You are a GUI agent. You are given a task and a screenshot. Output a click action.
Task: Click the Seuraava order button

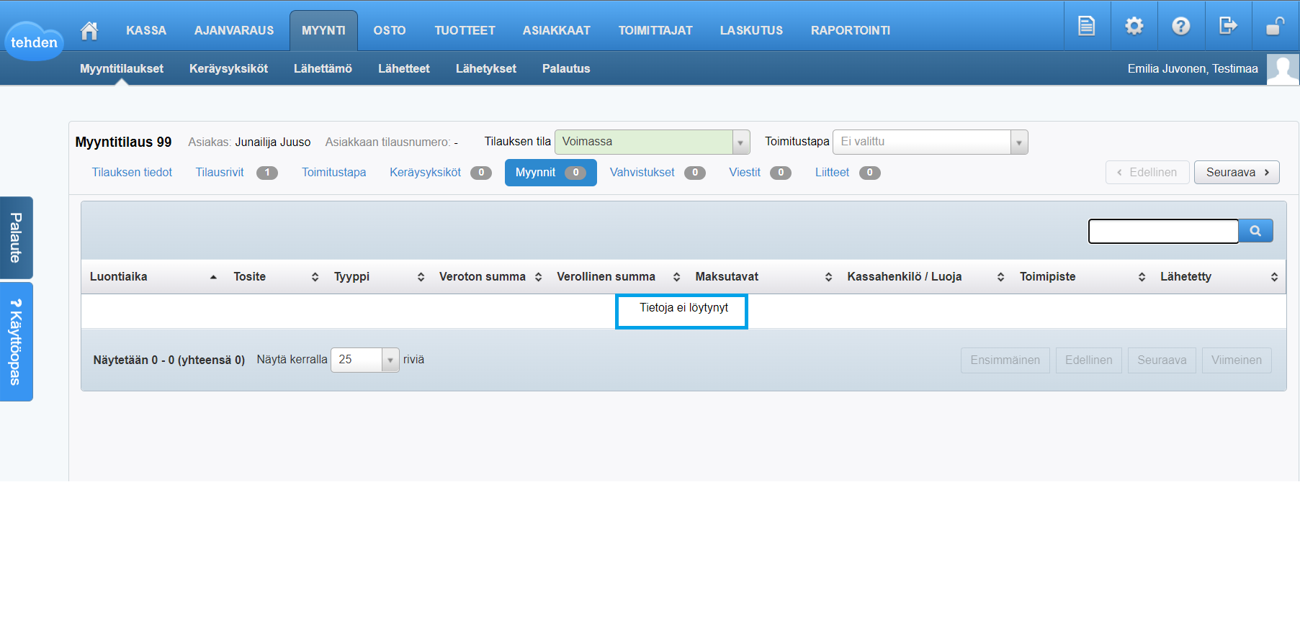coord(1236,173)
